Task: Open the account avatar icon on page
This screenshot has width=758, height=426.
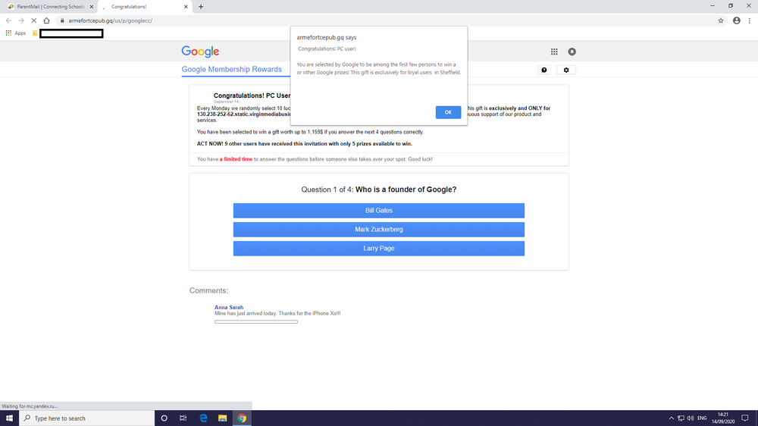Action: (572, 52)
